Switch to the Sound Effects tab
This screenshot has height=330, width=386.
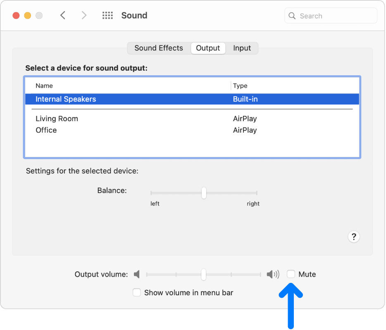click(x=158, y=48)
